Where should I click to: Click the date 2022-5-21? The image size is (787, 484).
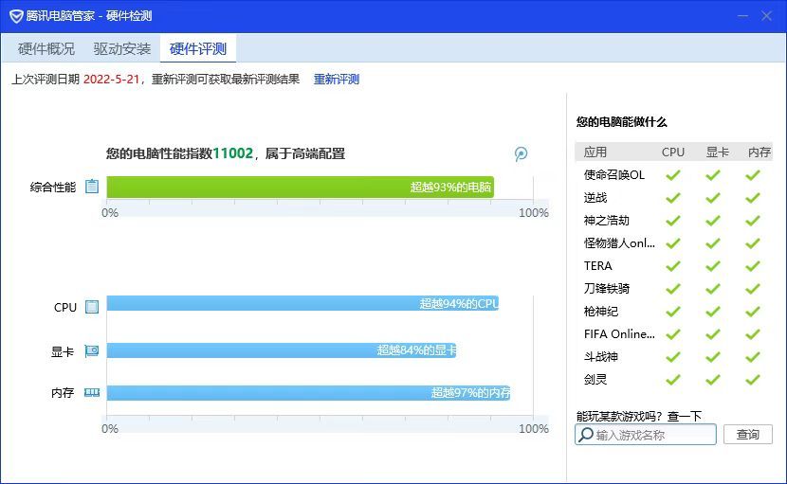pyautogui.click(x=111, y=80)
